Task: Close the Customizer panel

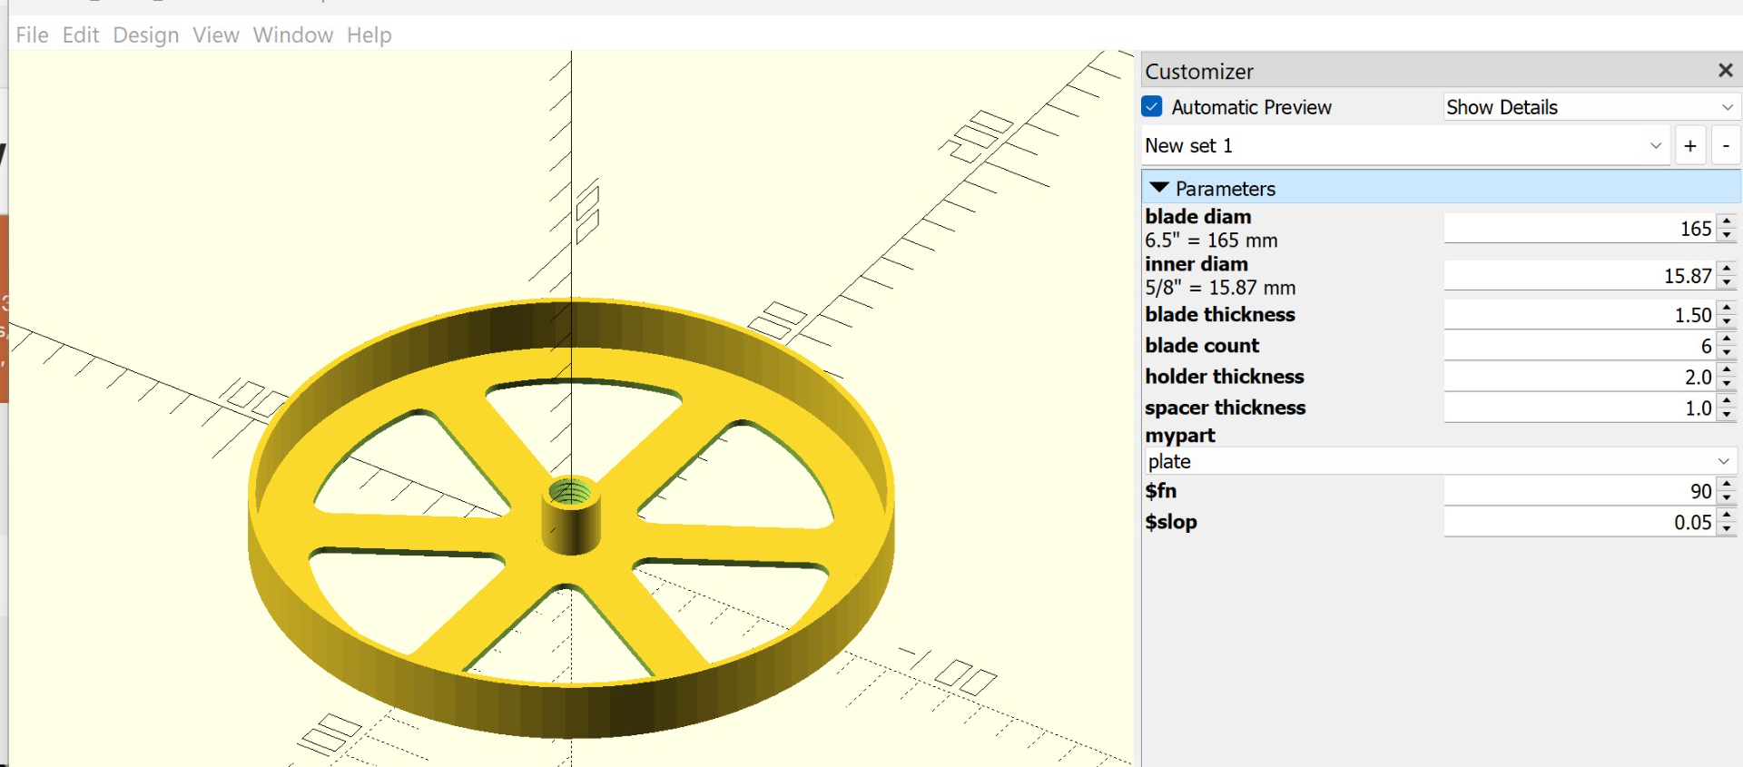Action: 1726,70
